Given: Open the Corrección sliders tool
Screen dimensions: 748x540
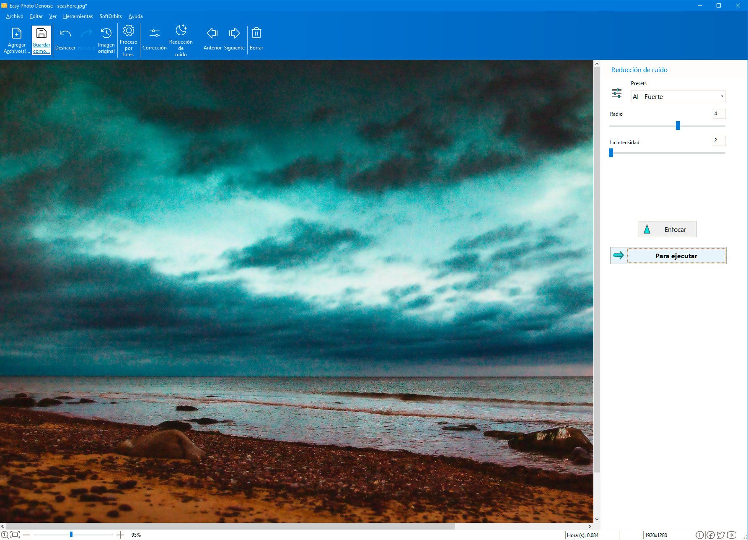Looking at the screenshot, I should point(155,33).
